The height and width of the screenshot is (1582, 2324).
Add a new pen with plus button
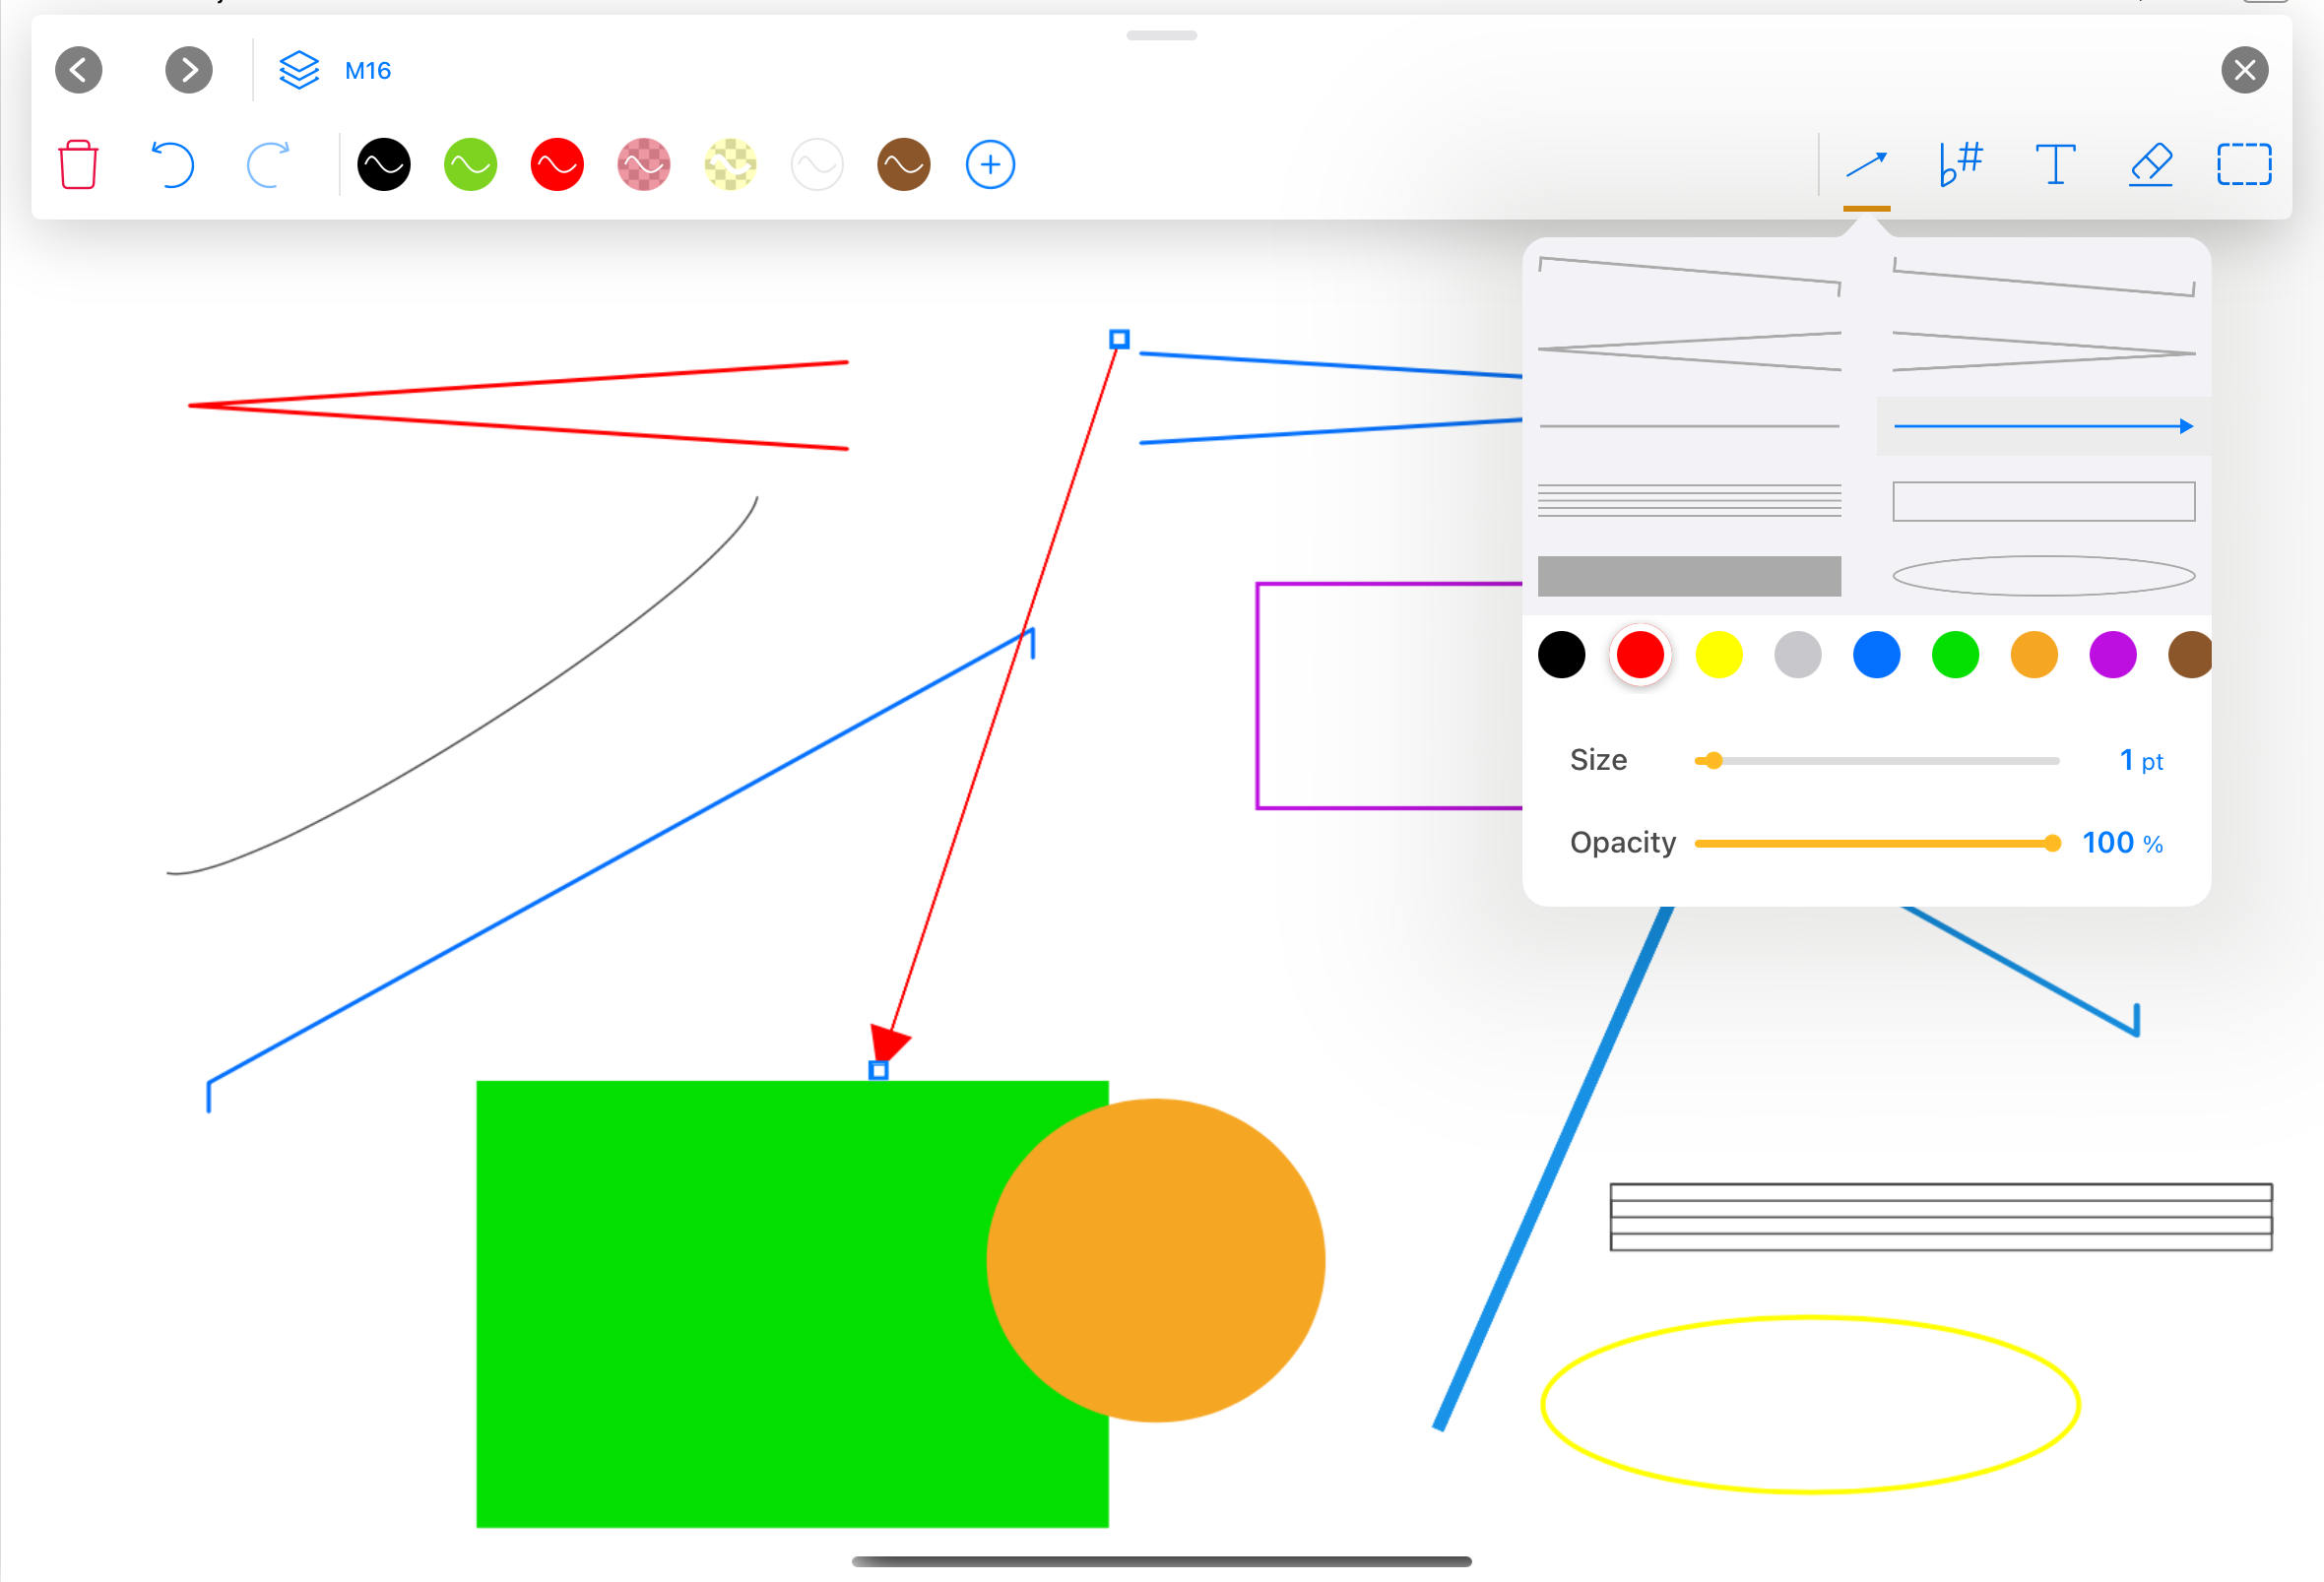pyautogui.click(x=990, y=165)
